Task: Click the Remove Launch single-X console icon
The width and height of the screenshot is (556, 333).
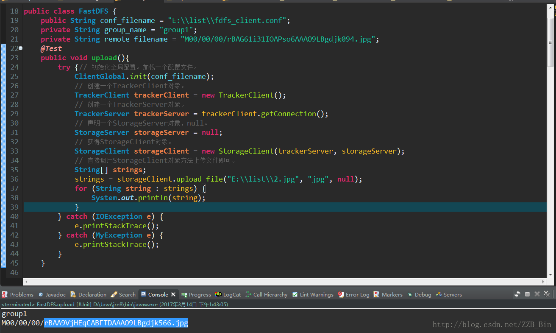Action: (x=537, y=294)
